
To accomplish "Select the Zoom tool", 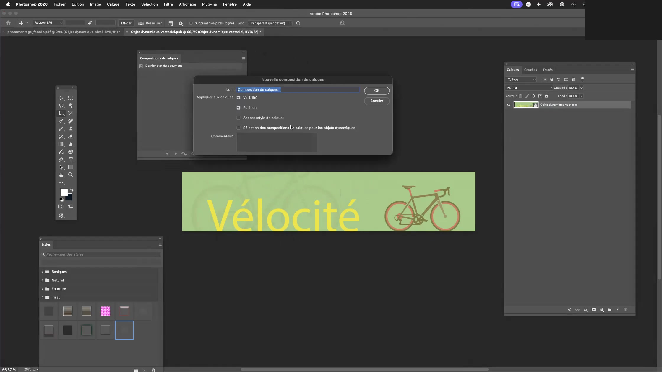I will (71, 175).
